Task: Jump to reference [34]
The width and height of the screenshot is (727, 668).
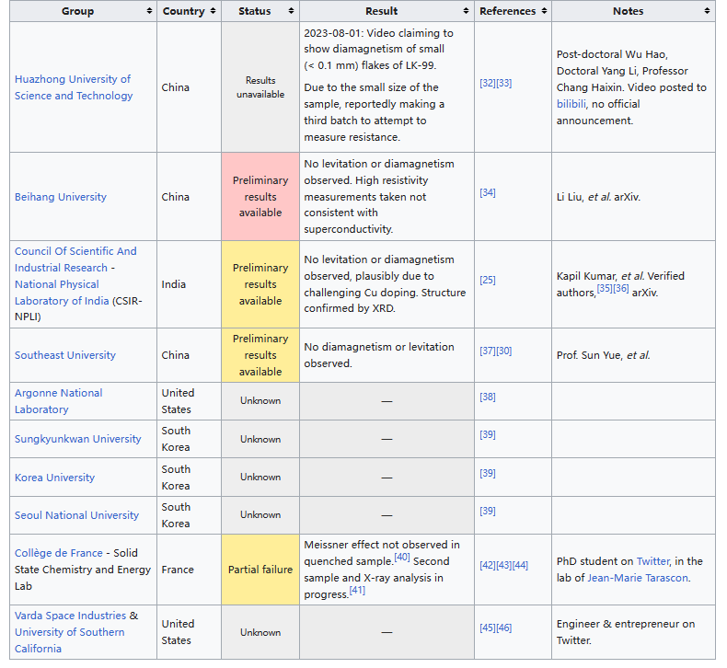Action: click(488, 192)
